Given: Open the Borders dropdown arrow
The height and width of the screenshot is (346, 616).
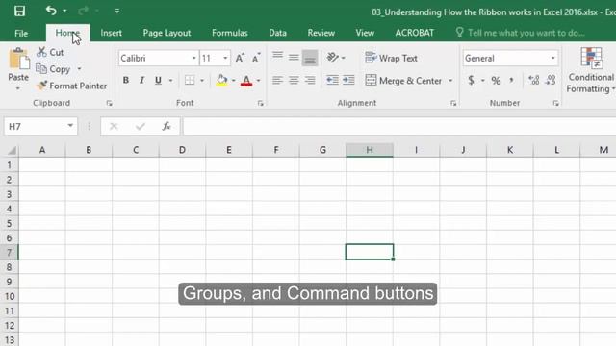Looking at the screenshot, I should click(202, 81).
